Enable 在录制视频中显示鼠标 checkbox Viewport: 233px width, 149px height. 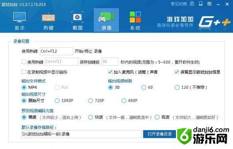24,72
